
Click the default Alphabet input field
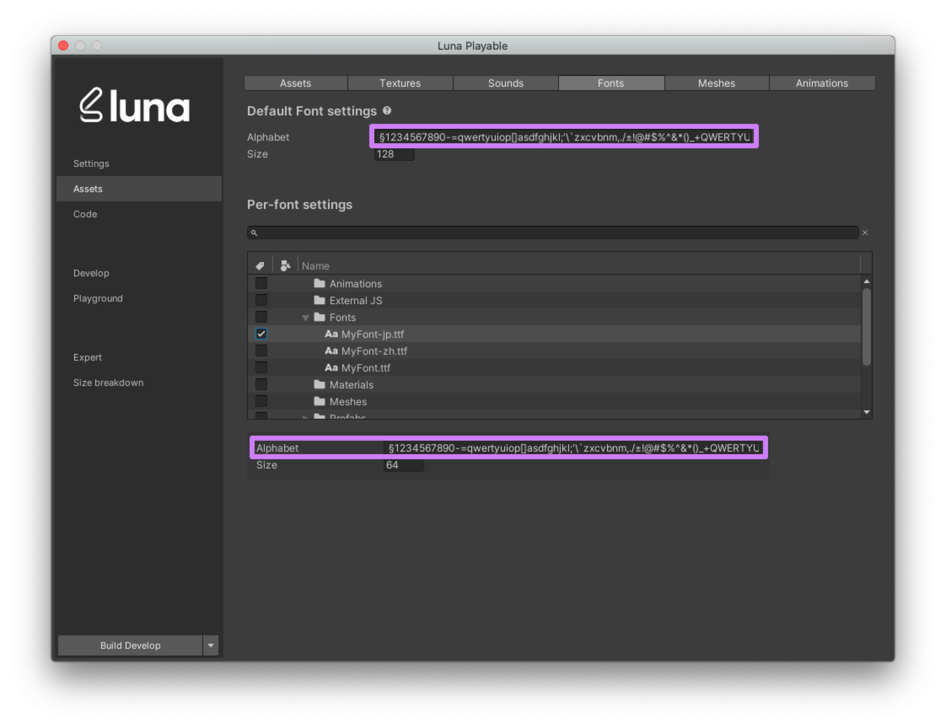pos(564,137)
